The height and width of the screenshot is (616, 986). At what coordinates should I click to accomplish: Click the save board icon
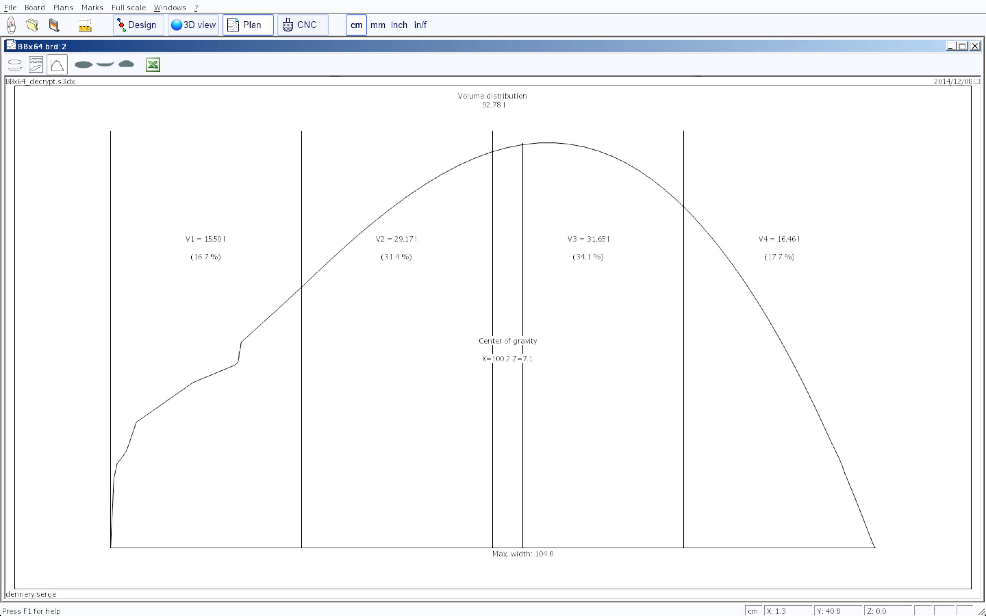point(54,25)
